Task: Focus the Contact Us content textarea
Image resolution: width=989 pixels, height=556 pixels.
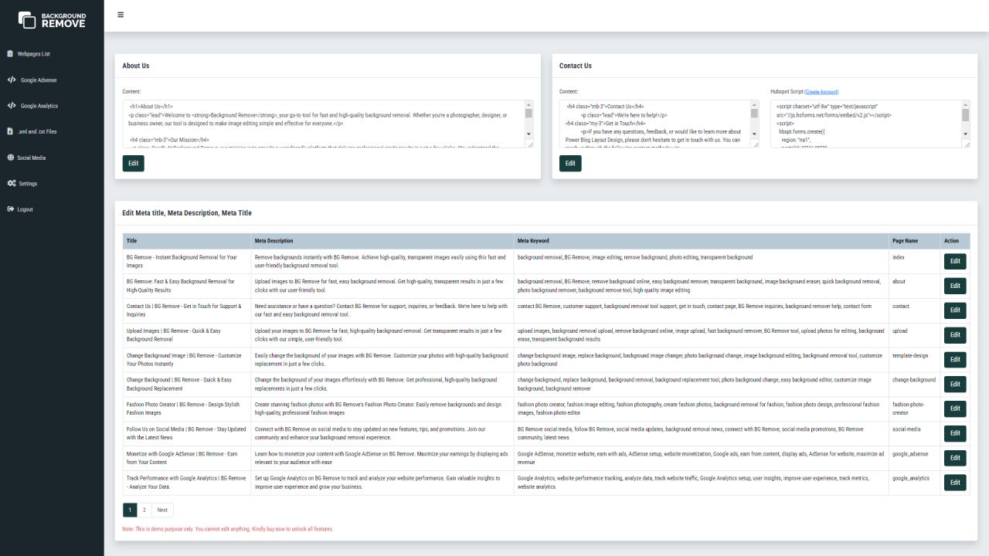Action: click(x=659, y=124)
